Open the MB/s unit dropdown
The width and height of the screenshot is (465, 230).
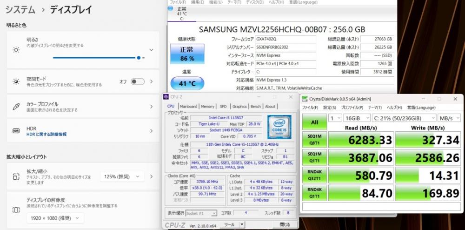tap(450, 118)
